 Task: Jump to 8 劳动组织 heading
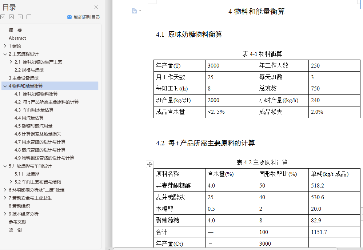point(19,206)
